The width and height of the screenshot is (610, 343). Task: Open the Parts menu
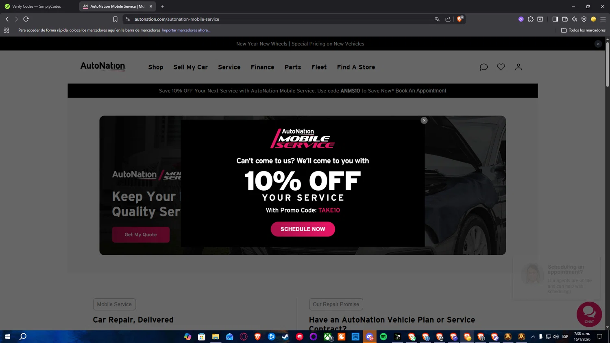point(293,67)
